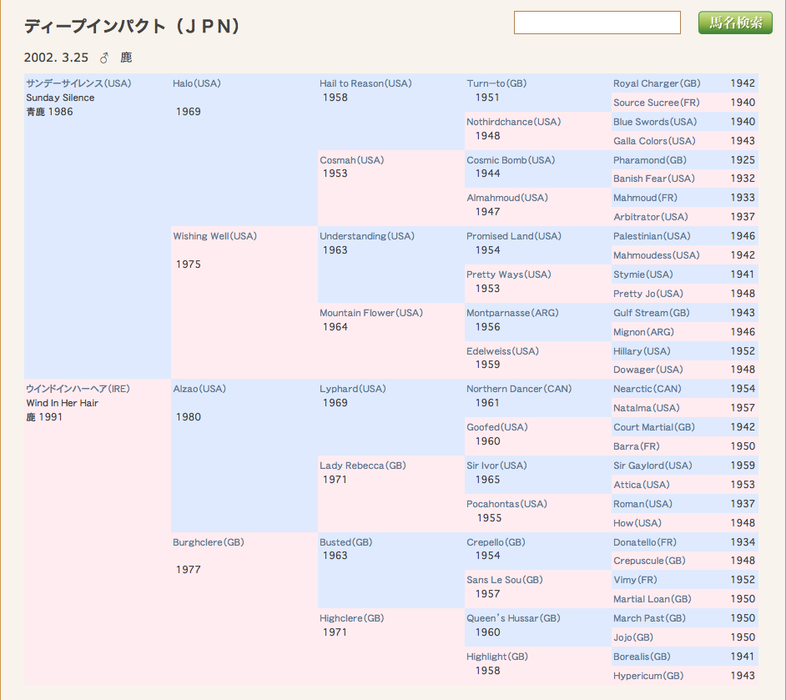Open March Past(GB) ancestor page
The image size is (786, 700).
pyautogui.click(x=649, y=618)
